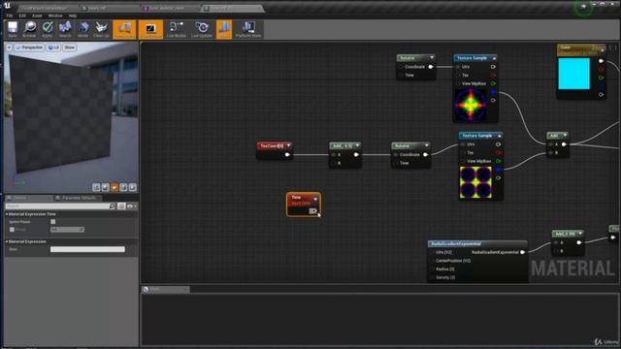This screenshot has height=349, width=621.
Task: Click the Save toolbar icon
Action: pos(13,29)
